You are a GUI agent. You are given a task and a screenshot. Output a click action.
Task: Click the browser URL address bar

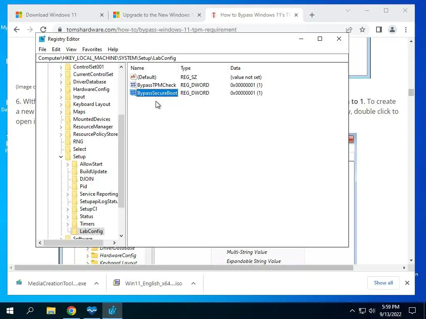pyautogui.click(x=198, y=29)
